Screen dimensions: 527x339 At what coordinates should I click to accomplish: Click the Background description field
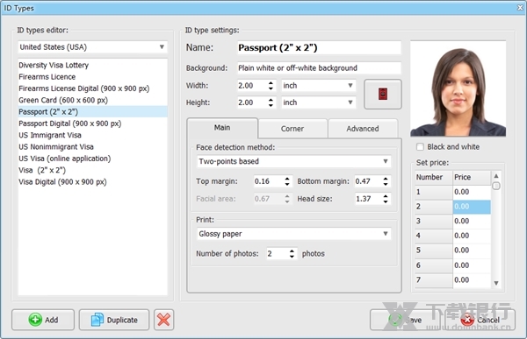tap(319, 68)
